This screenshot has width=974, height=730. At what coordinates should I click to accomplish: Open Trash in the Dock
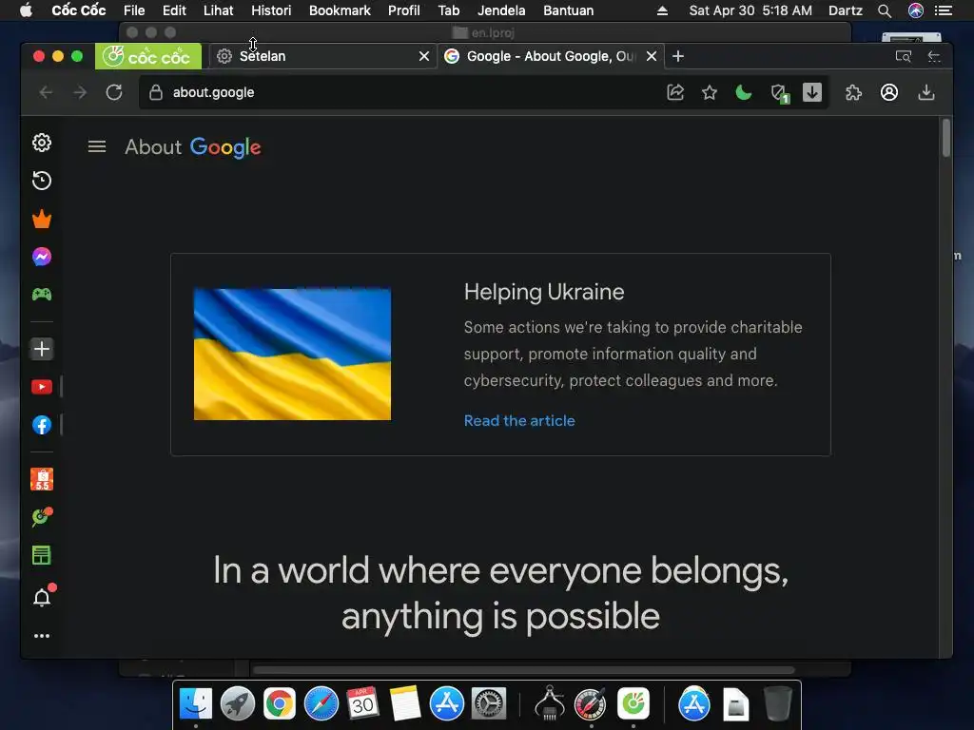point(778,704)
